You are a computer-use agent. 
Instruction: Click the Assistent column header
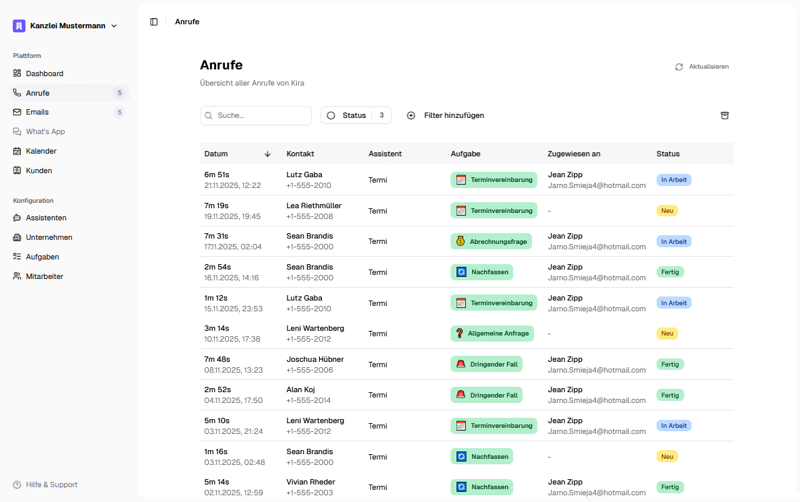[385, 154]
